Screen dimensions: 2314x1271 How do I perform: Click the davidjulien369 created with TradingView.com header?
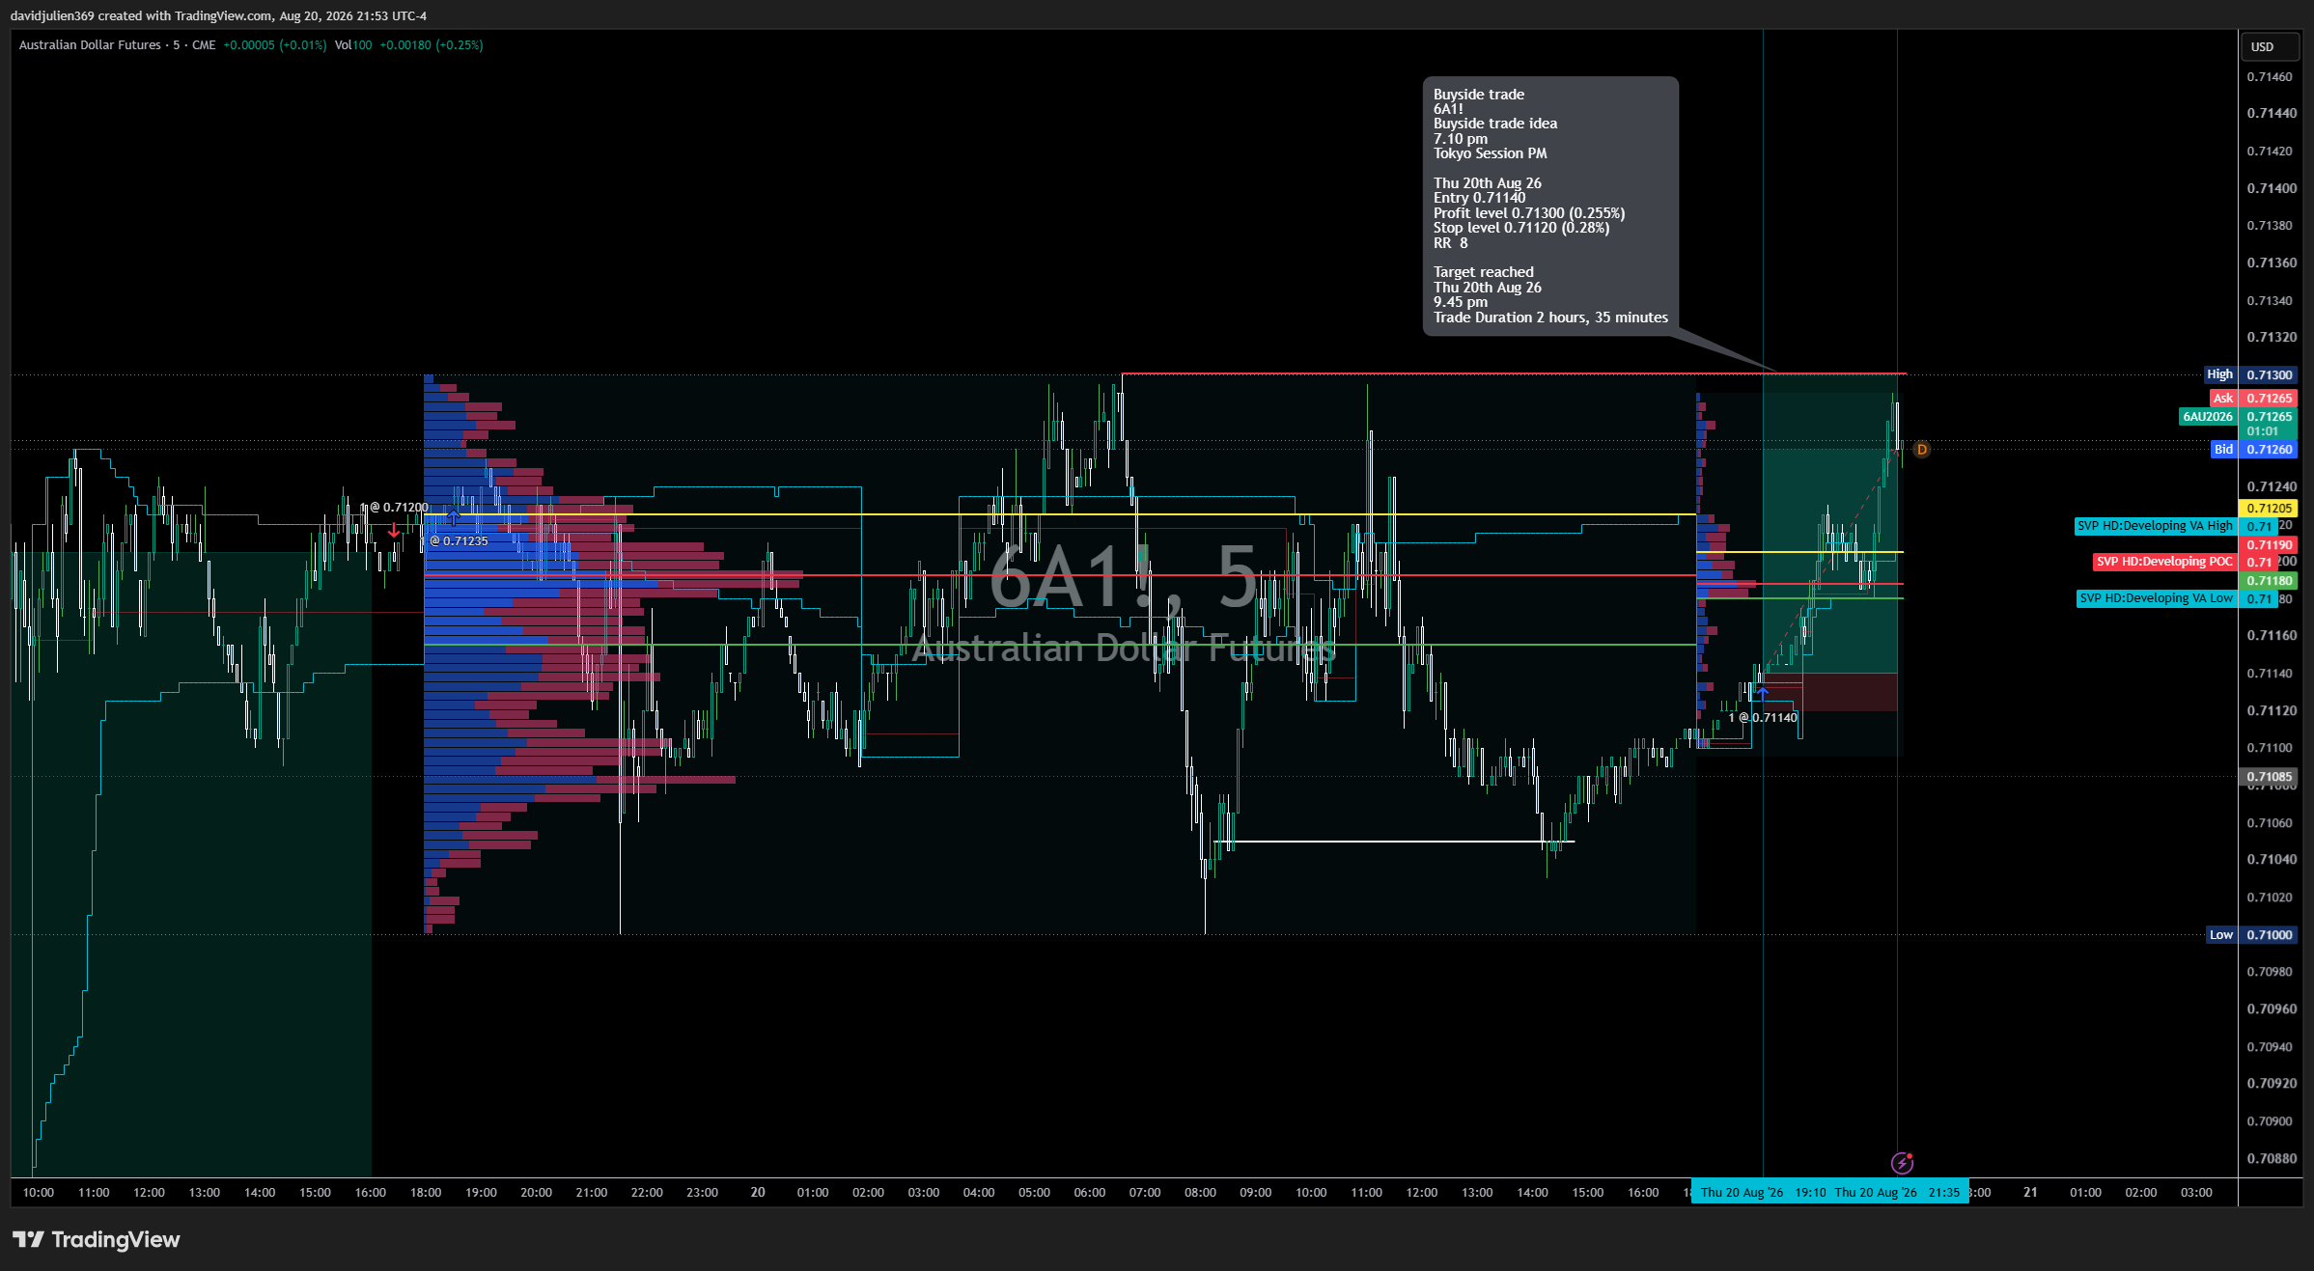click(218, 15)
